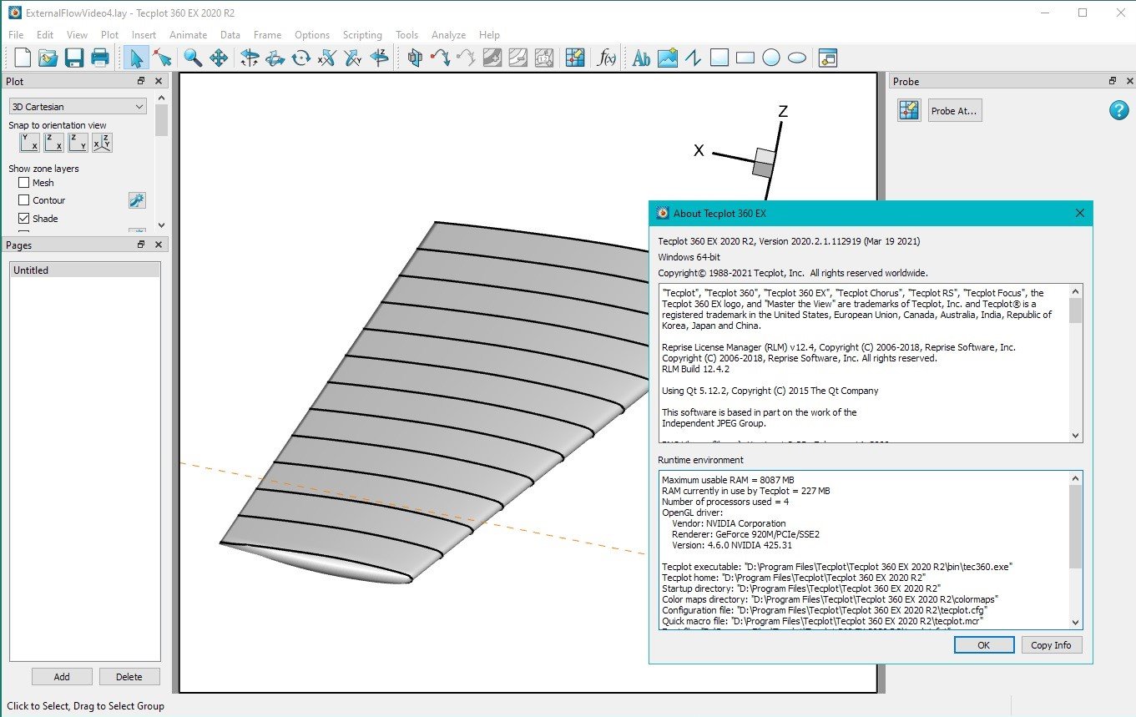Select the Adjustor tool with red marker
This screenshot has width=1136, height=717.
pos(162,58)
